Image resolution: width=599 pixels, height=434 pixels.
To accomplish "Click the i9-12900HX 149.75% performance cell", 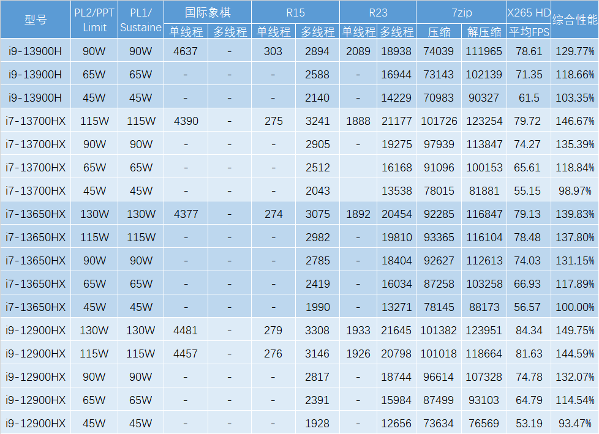I will [575, 331].
